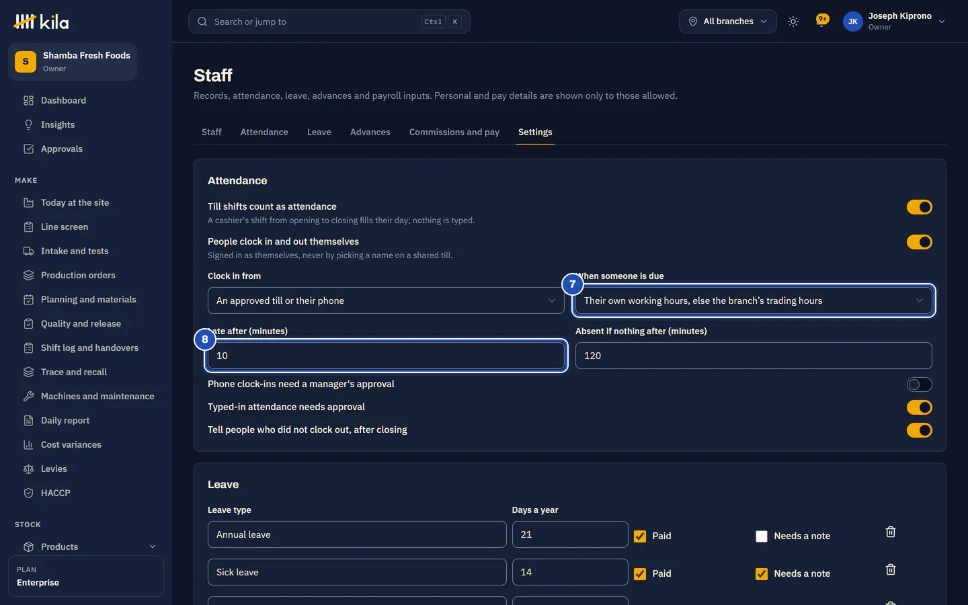Open notifications with 9+ badge
The width and height of the screenshot is (968, 605).
(x=821, y=21)
